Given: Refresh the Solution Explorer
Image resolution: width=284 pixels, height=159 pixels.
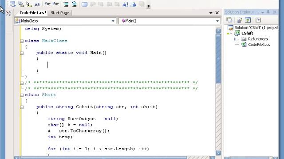Looking at the screenshot, I should 248,20.
